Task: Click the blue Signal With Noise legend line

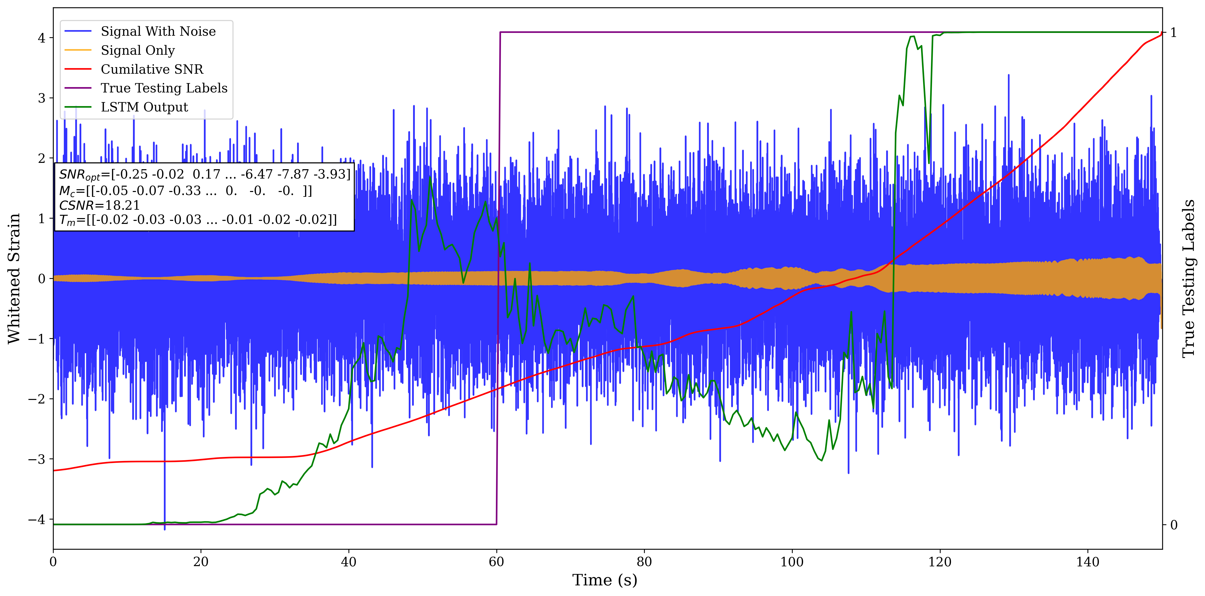Action: coord(78,31)
